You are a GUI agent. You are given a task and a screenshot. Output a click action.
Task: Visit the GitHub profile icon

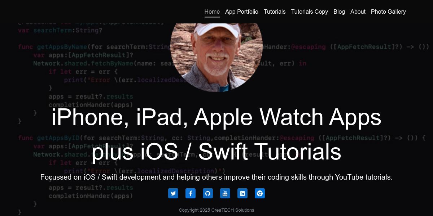pyautogui.click(x=208, y=193)
